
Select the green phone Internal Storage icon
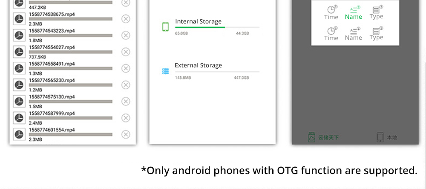coord(166,26)
